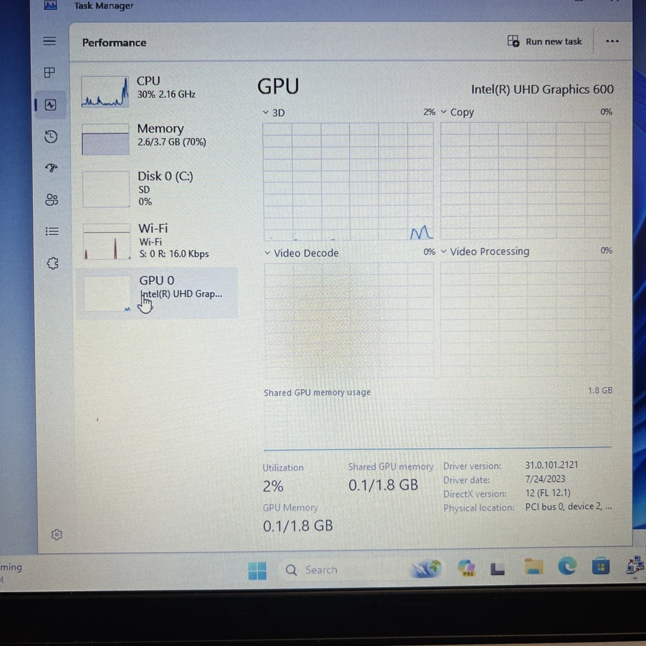Click the Run new task button
Image resolution: width=646 pixels, height=646 pixels.
tap(545, 41)
